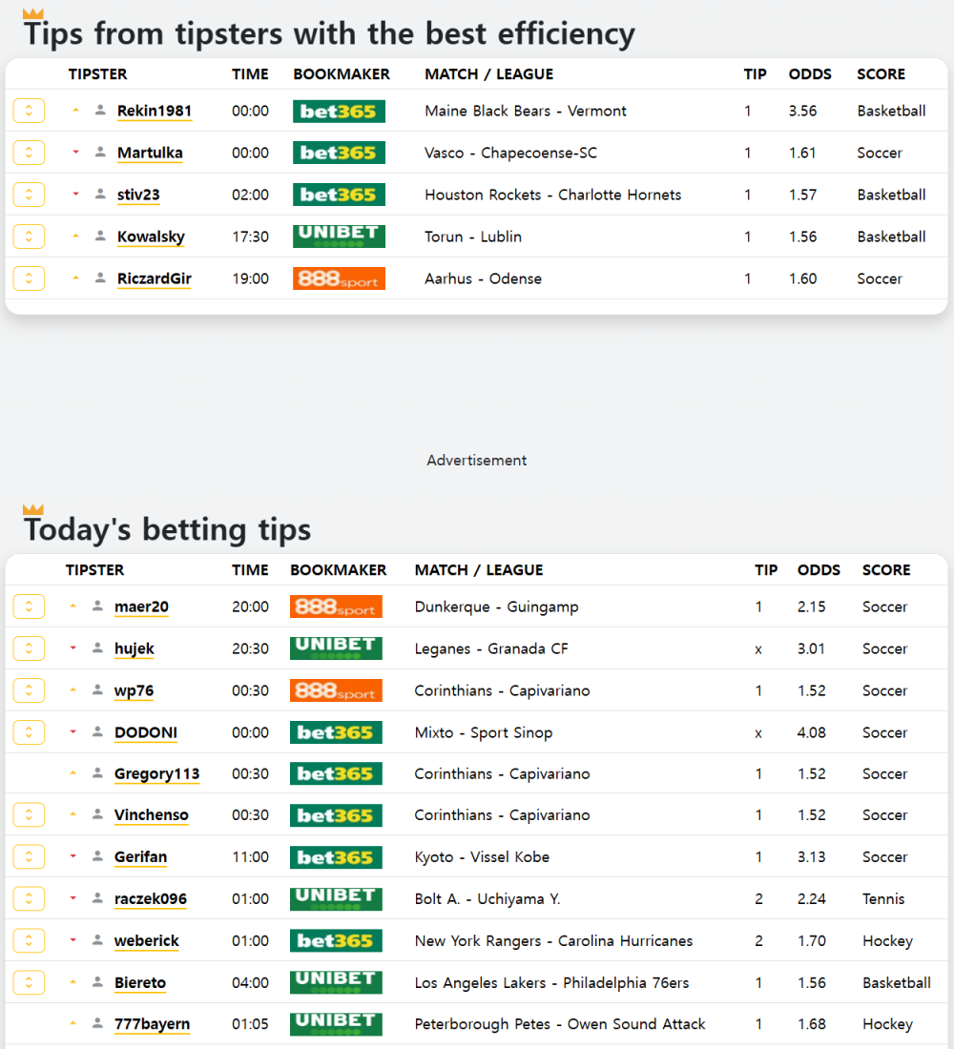Open hujek tipster profile
954x1049 pixels.
point(135,648)
